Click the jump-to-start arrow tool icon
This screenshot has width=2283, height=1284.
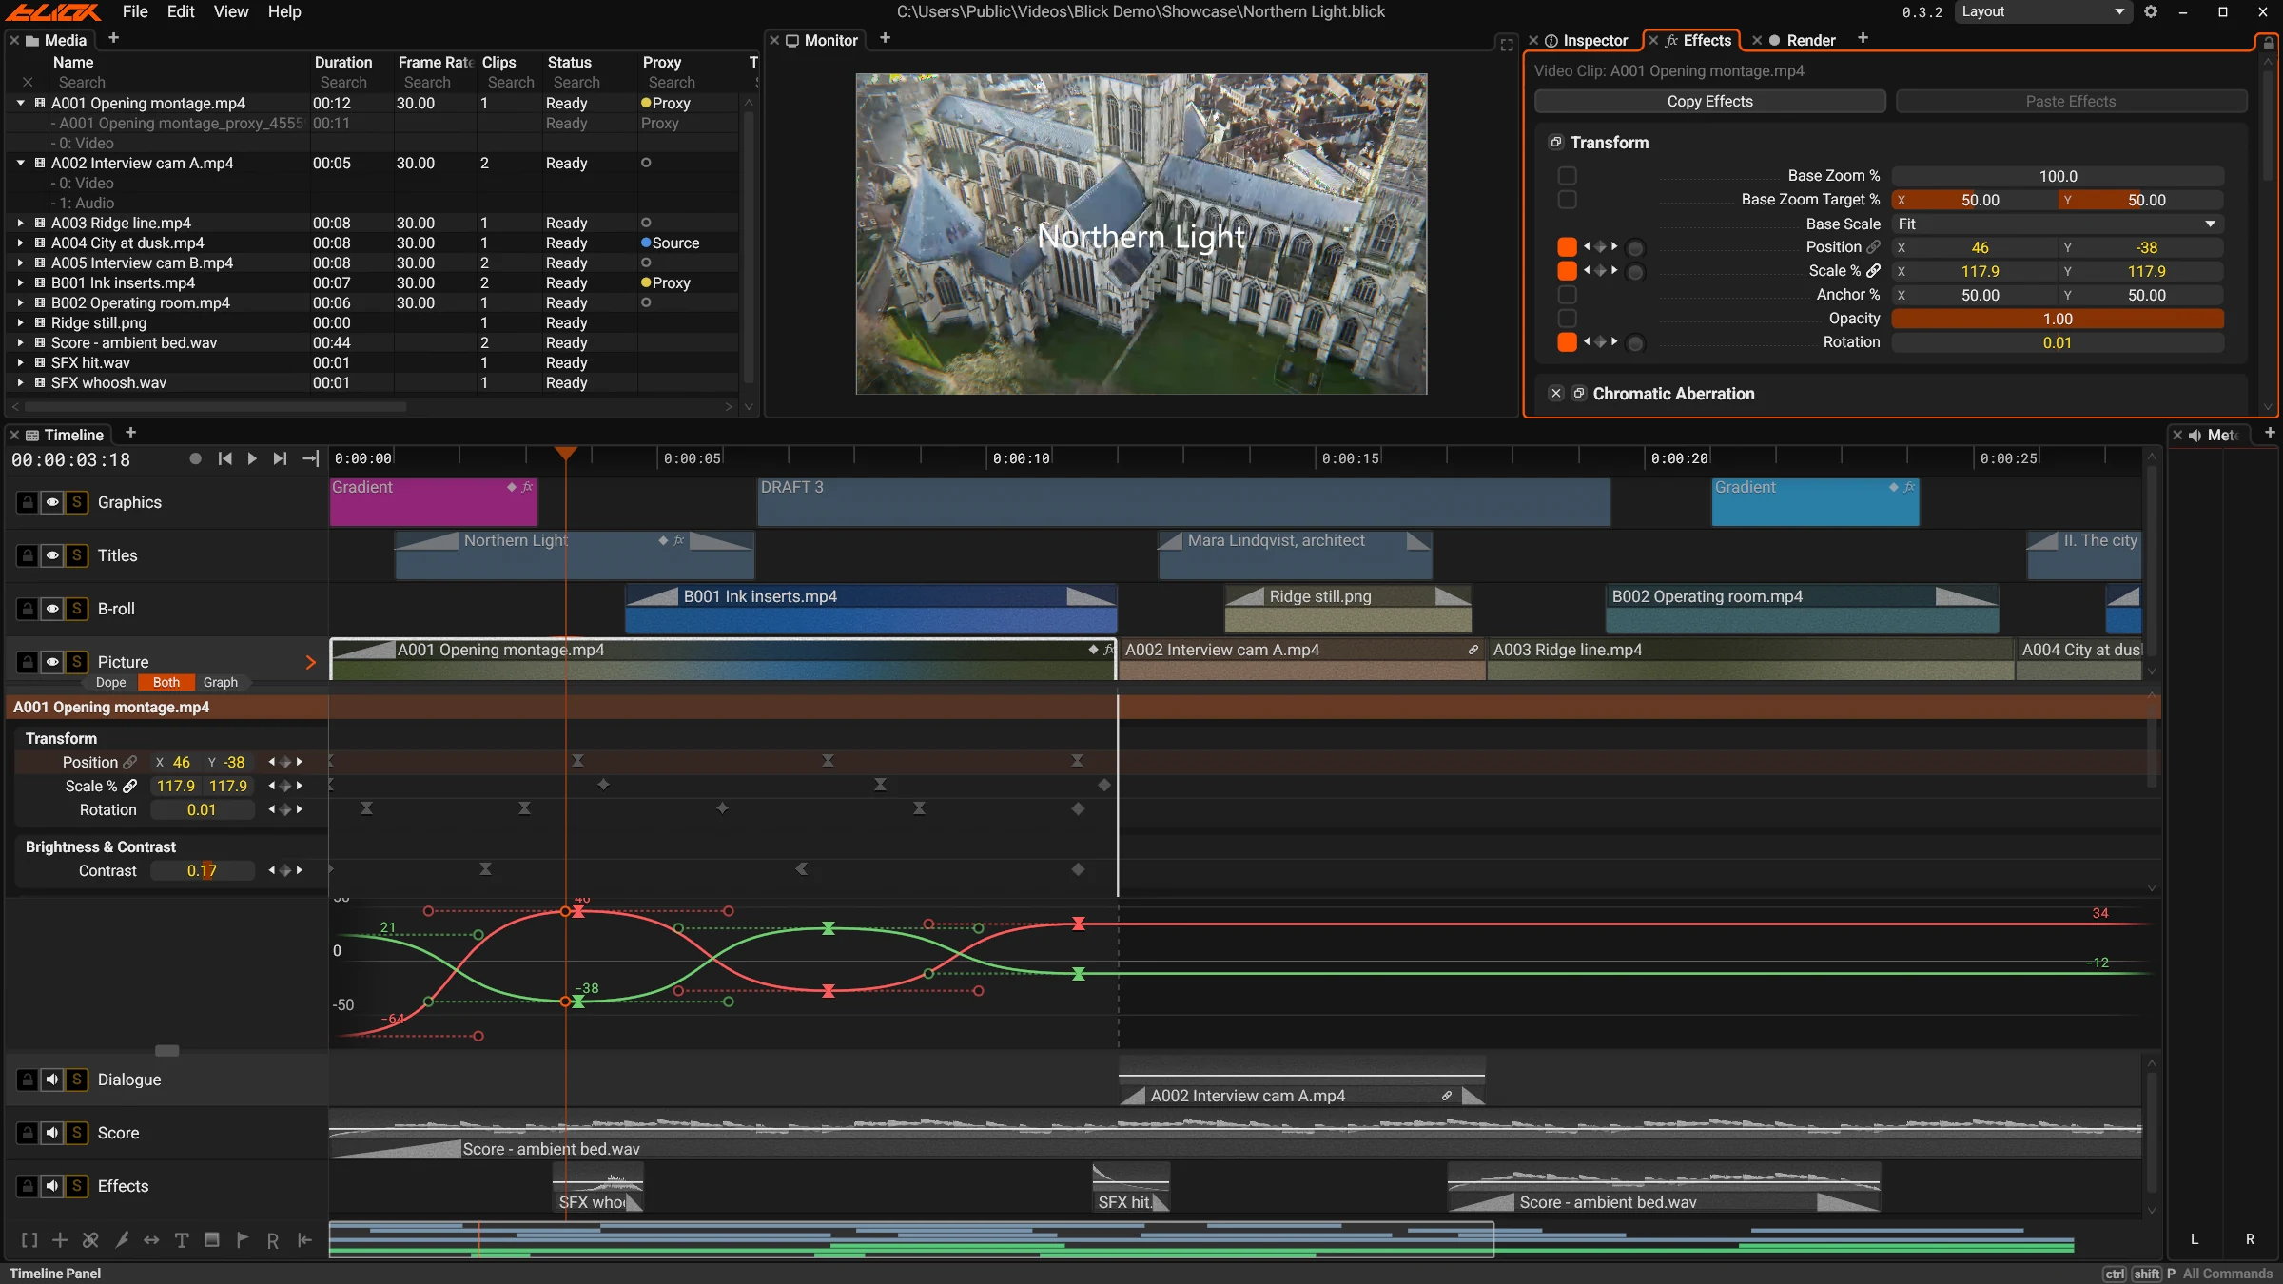click(304, 1240)
